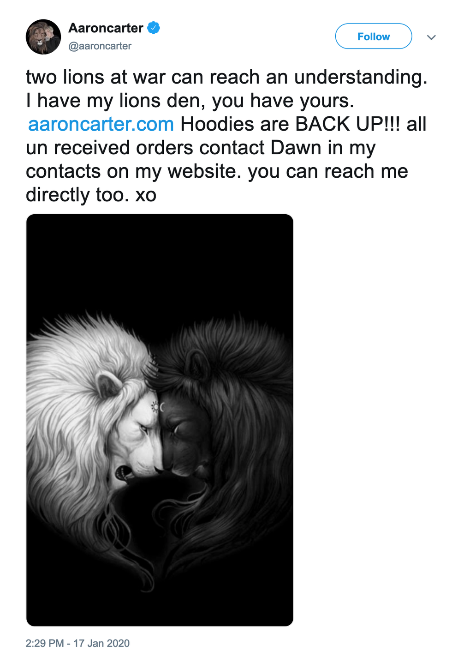Click the tweet's first line about two lions
This screenshot has width=452, height=658.
[x=226, y=77]
